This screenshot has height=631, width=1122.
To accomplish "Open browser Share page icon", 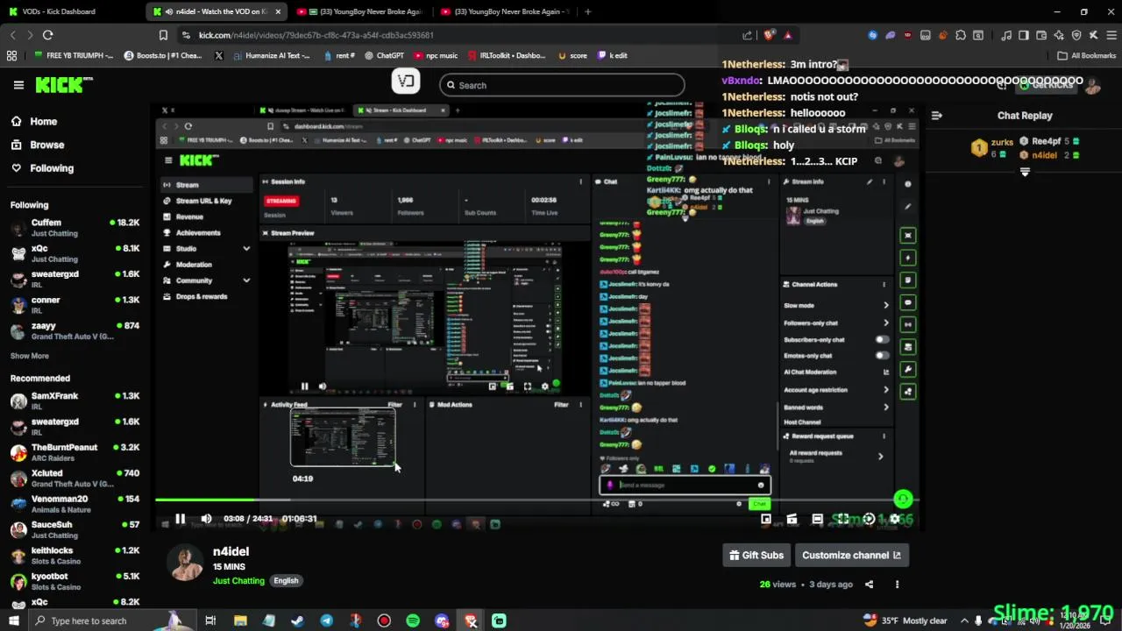I will pos(747,35).
